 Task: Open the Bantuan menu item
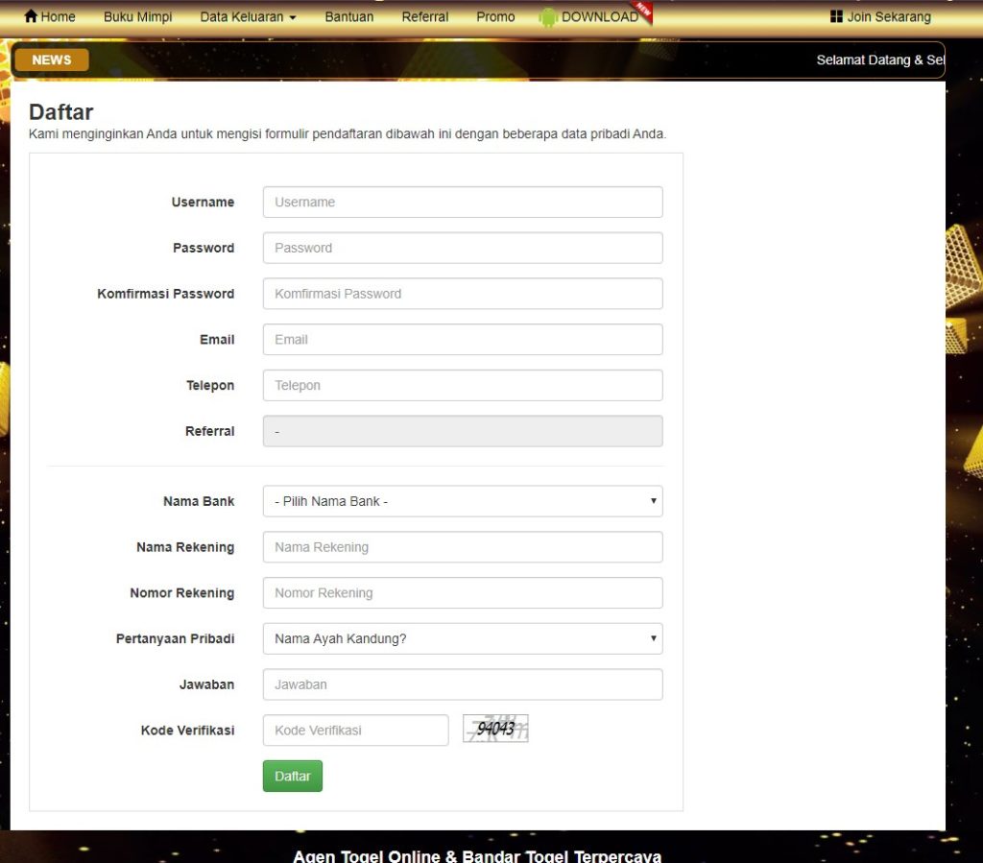[348, 17]
